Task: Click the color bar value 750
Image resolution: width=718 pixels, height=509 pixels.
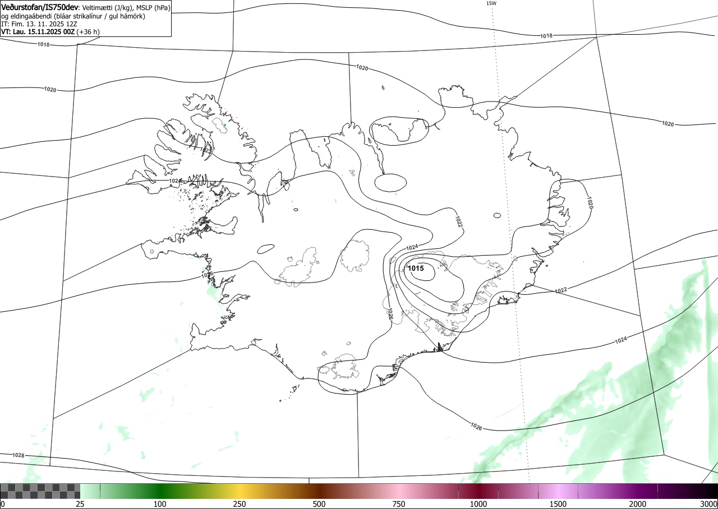Action: pos(399,504)
